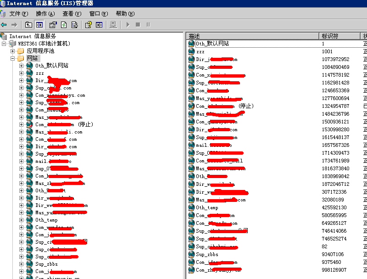
Task: Click the WEST361 computer icon in tree
Action: 12,44
